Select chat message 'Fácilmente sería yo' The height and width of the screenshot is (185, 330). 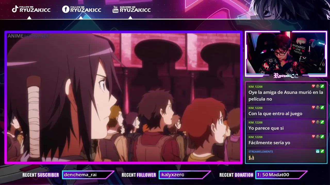pos(269,143)
